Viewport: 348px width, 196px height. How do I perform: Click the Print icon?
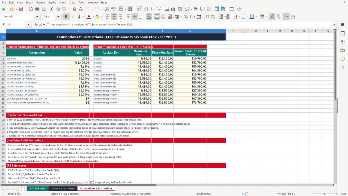click(x=37, y=9)
